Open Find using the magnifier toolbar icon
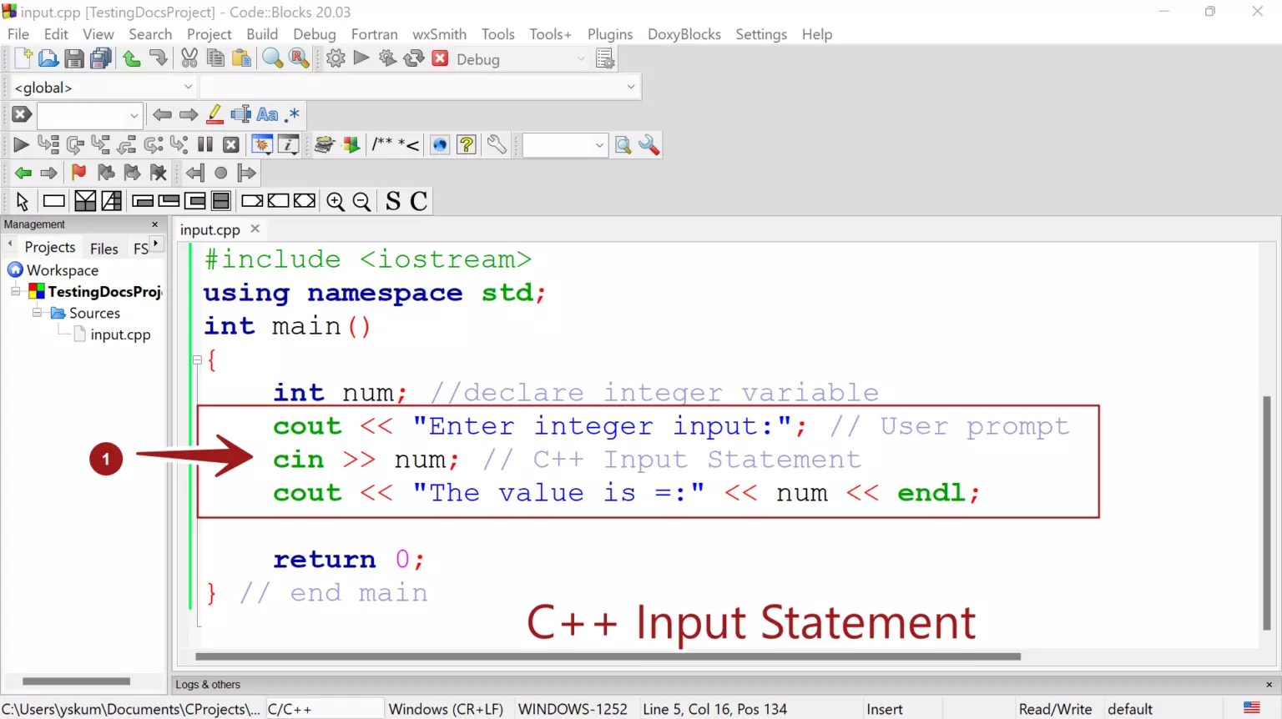This screenshot has width=1282, height=719. pyautogui.click(x=272, y=58)
